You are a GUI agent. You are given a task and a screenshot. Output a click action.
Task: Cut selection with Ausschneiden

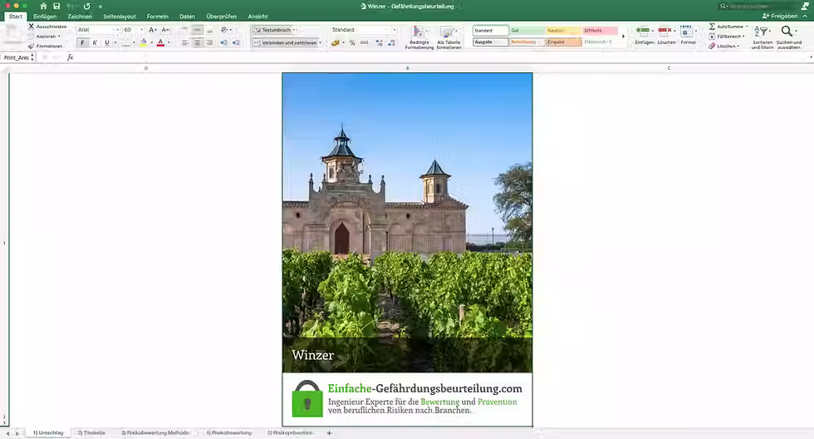47,26
